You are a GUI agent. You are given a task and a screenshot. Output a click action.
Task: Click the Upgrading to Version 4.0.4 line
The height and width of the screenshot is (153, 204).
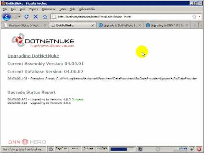click(39, 103)
